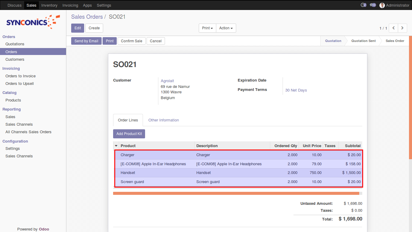
Task: Click the Quotation Sent status stage
Action: coord(363,41)
